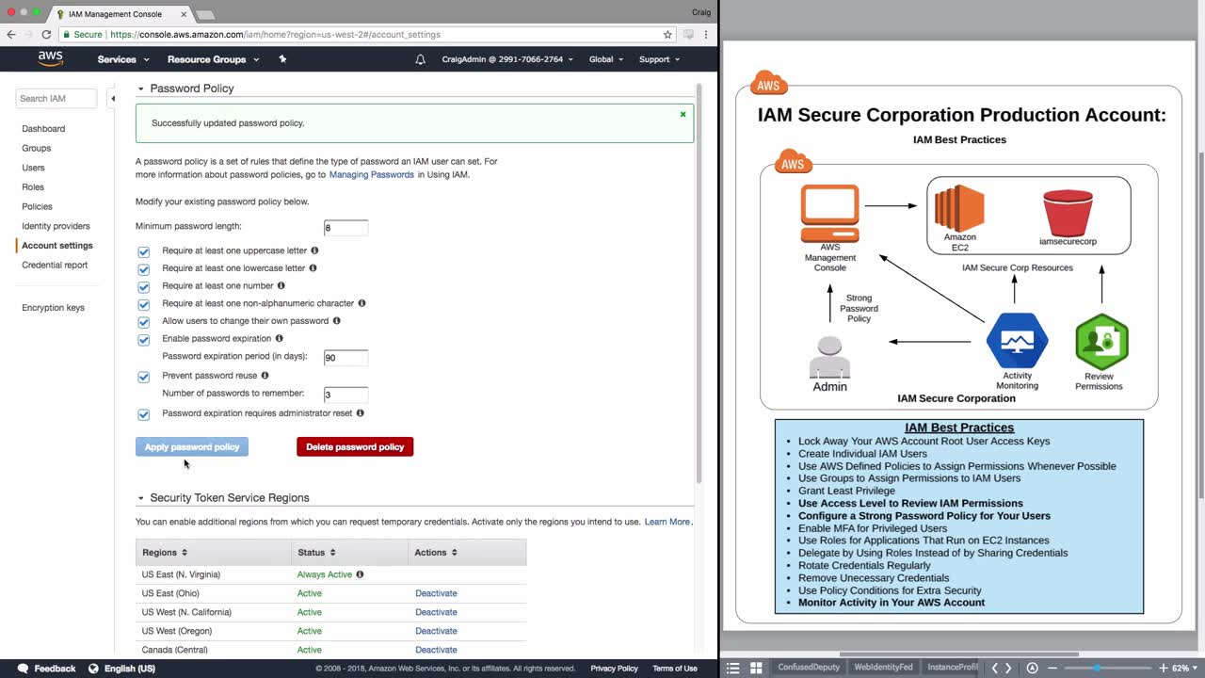This screenshot has width=1205, height=678.
Task: Deactivate the US East (Ohio) region
Action: click(436, 593)
